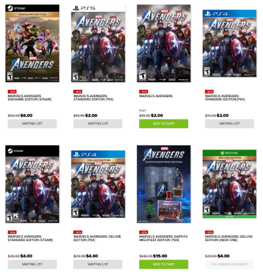Open Marvel's Avengers Endgame Edition [Steam] title link
Image resolution: width=263 pixels, height=277 pixels.
(29, 98)
